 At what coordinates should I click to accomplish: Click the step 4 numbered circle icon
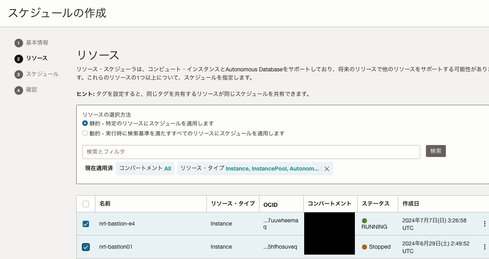(18, 90)
